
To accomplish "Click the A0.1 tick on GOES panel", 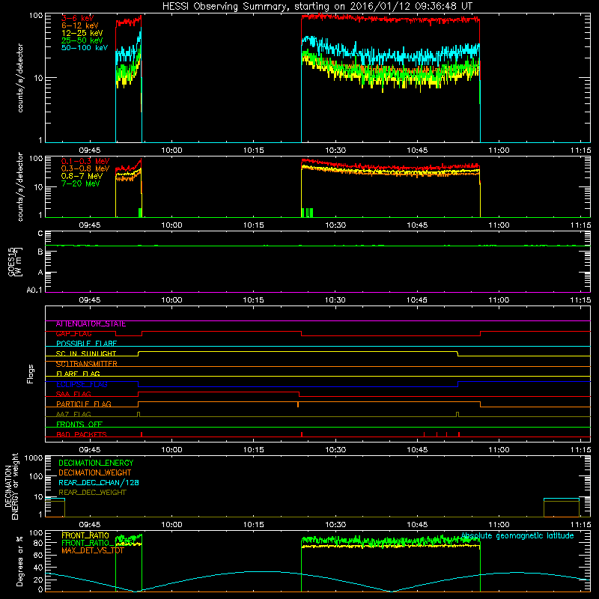I will 34,291.
